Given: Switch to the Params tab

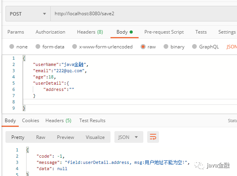Looking at the screenshot, I should click(x=16, y=32).
